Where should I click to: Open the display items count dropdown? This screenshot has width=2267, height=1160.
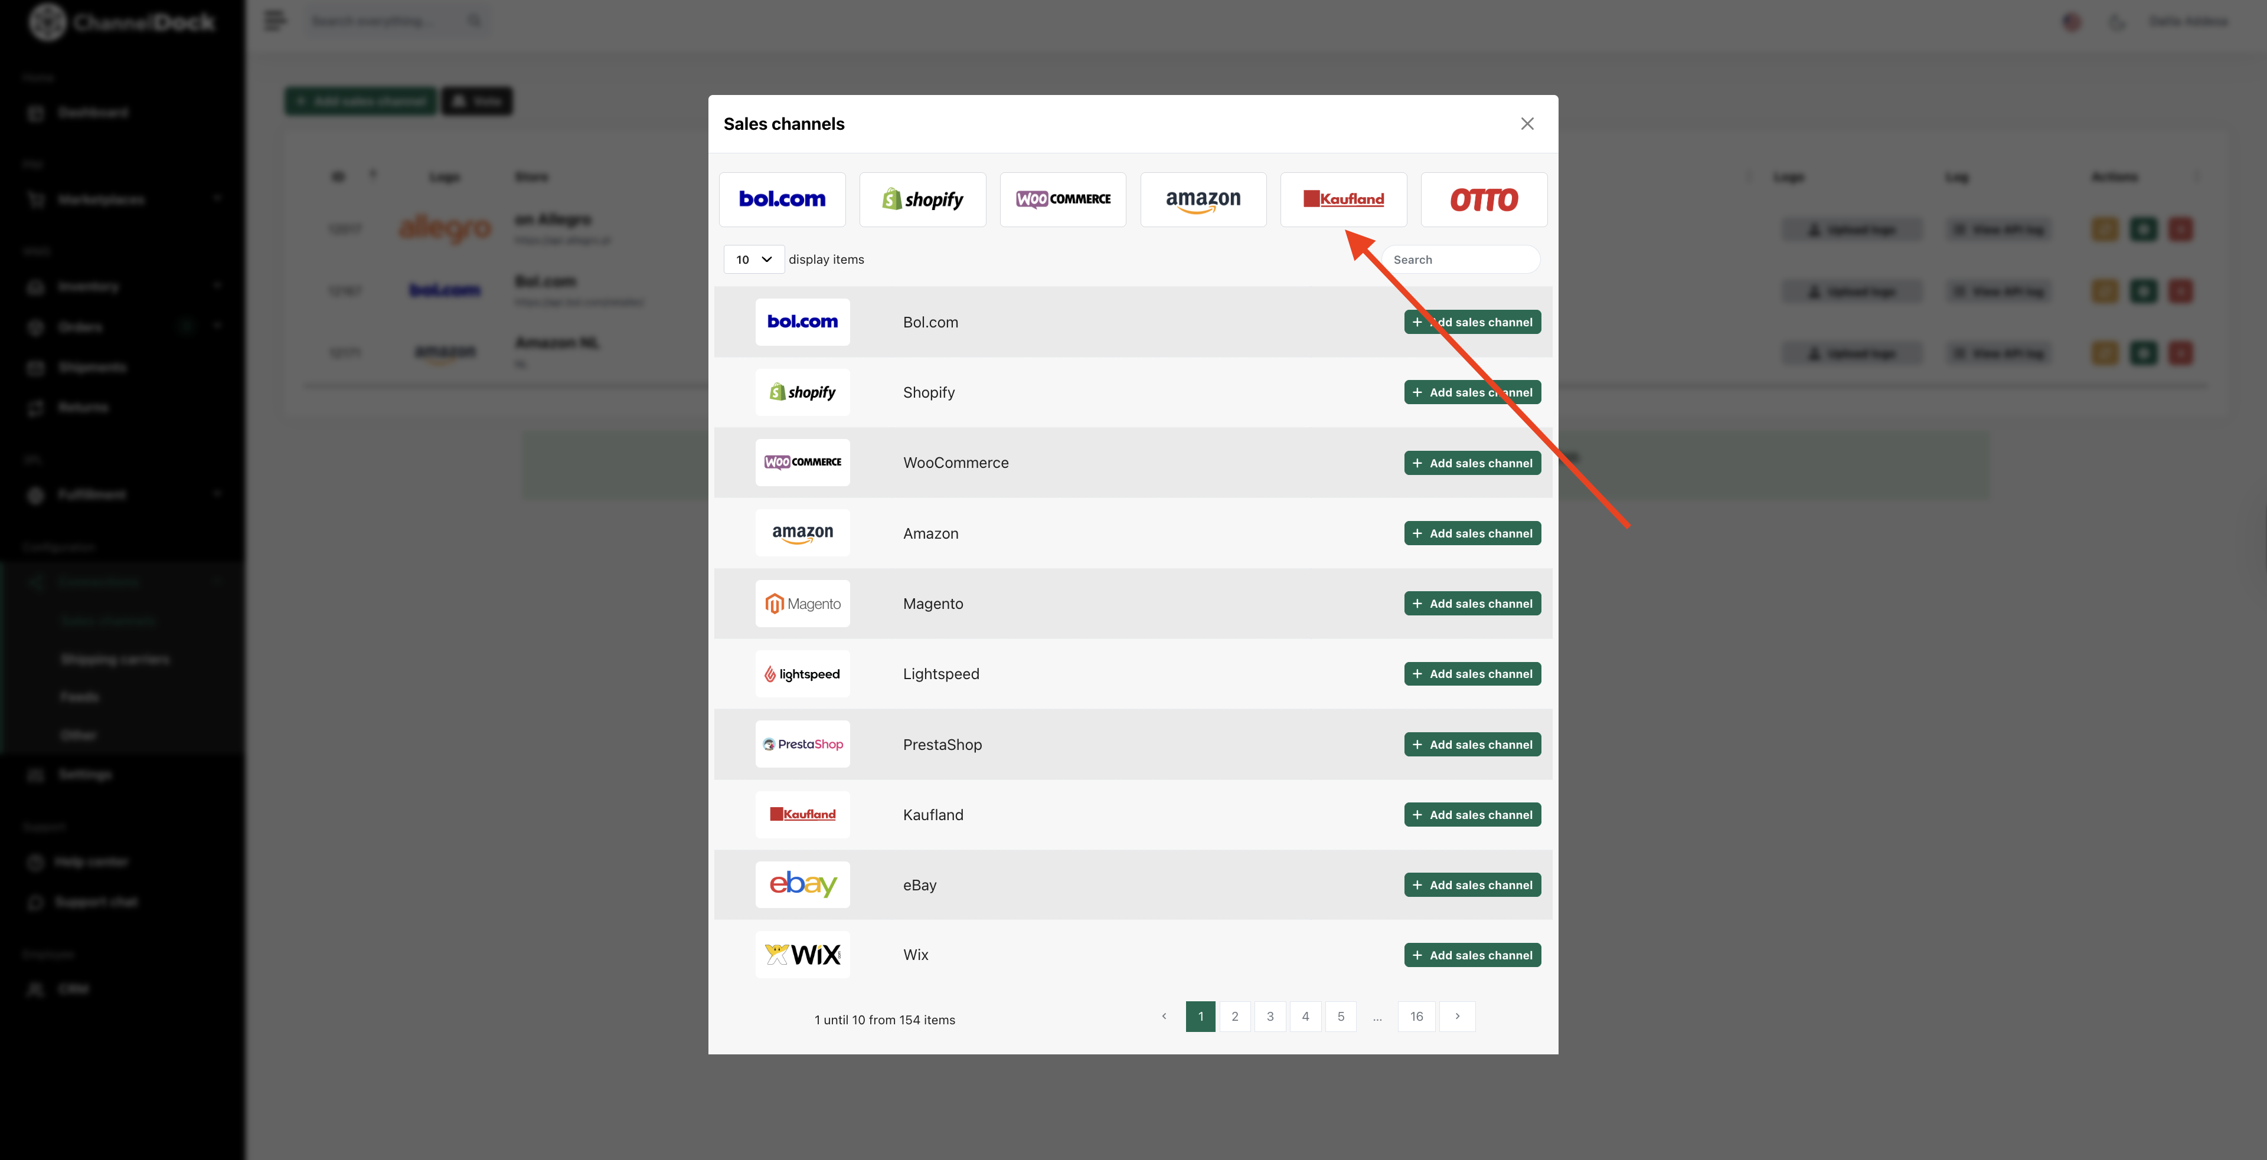pos(753,260)
